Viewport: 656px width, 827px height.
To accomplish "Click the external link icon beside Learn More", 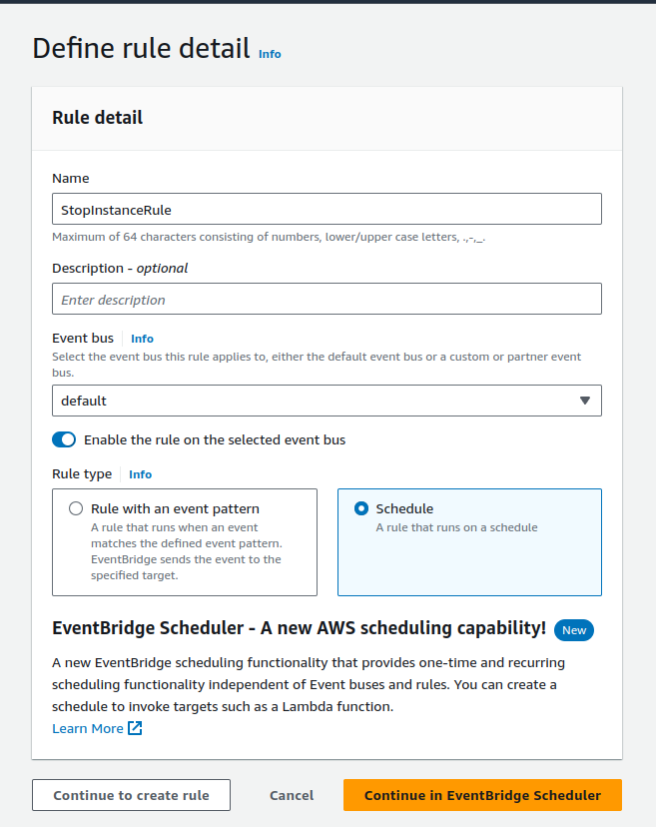I will click(134, 728).
